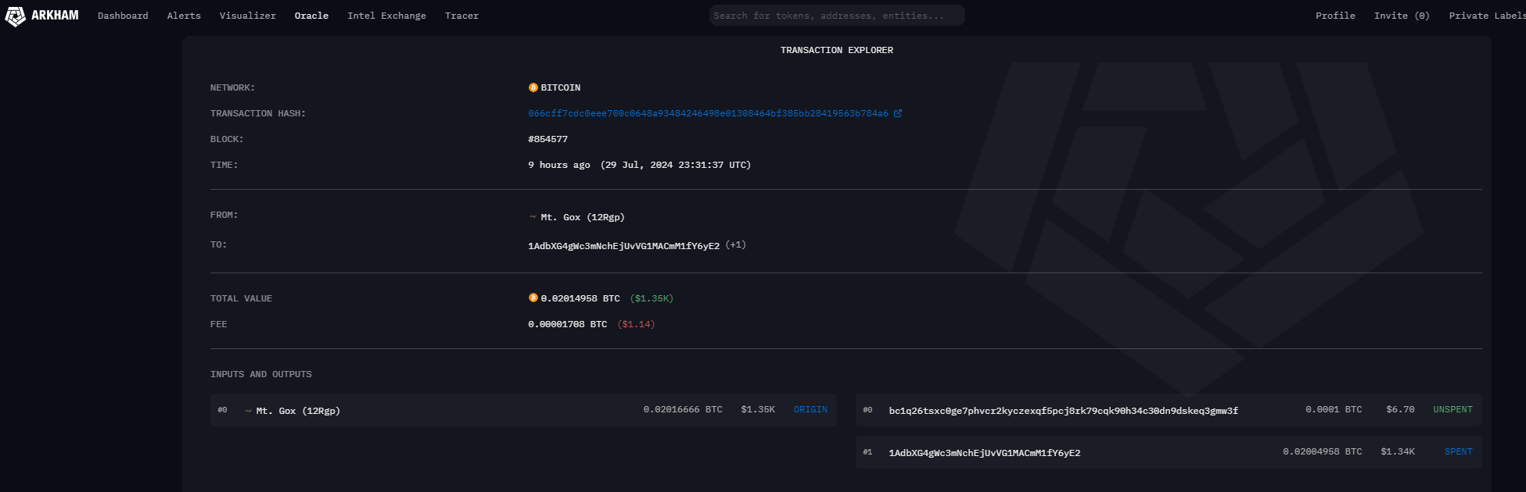Open the Visualizer tab

coord(247,16)
